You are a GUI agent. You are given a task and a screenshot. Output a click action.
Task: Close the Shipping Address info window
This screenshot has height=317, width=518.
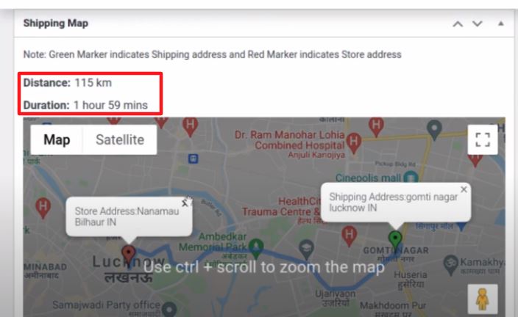coord(464,189)
